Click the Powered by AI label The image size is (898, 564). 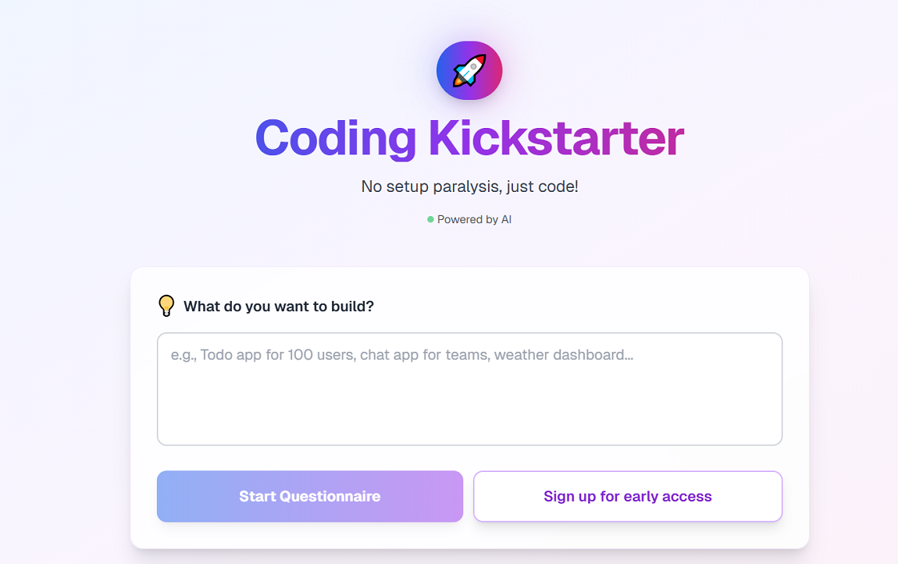coord(473,219)
